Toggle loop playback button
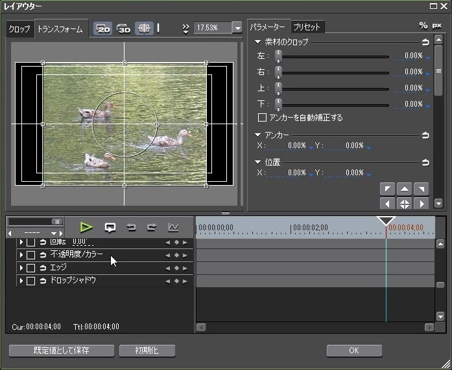Image resolution: width=452 pixels, height=370 pixels. (110, 228)
